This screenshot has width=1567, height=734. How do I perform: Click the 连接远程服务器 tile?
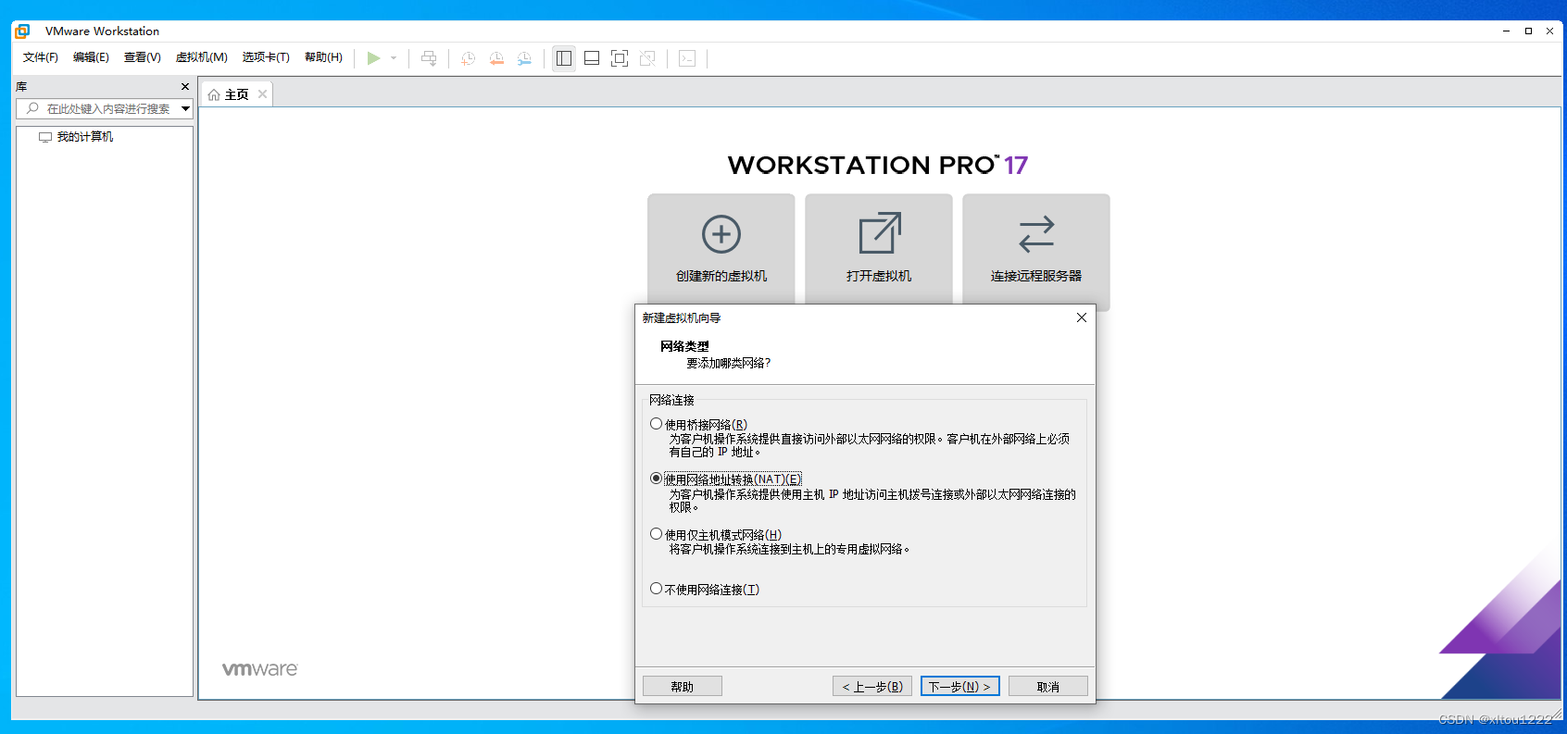pos(1036,250)
